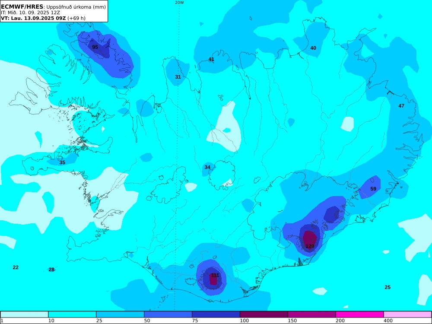
Task: Click the 31 mm value near 20W line
Action: coord(178,77)
